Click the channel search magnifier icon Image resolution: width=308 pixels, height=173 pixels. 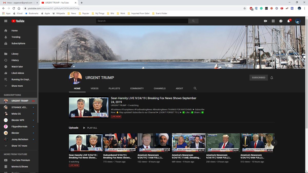tap(195, 88)
